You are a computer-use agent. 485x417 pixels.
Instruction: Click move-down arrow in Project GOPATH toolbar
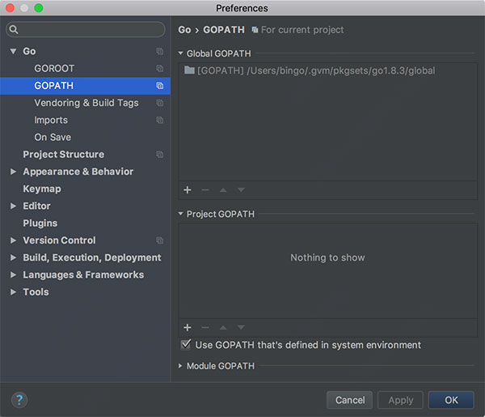(x=241, y=327)
